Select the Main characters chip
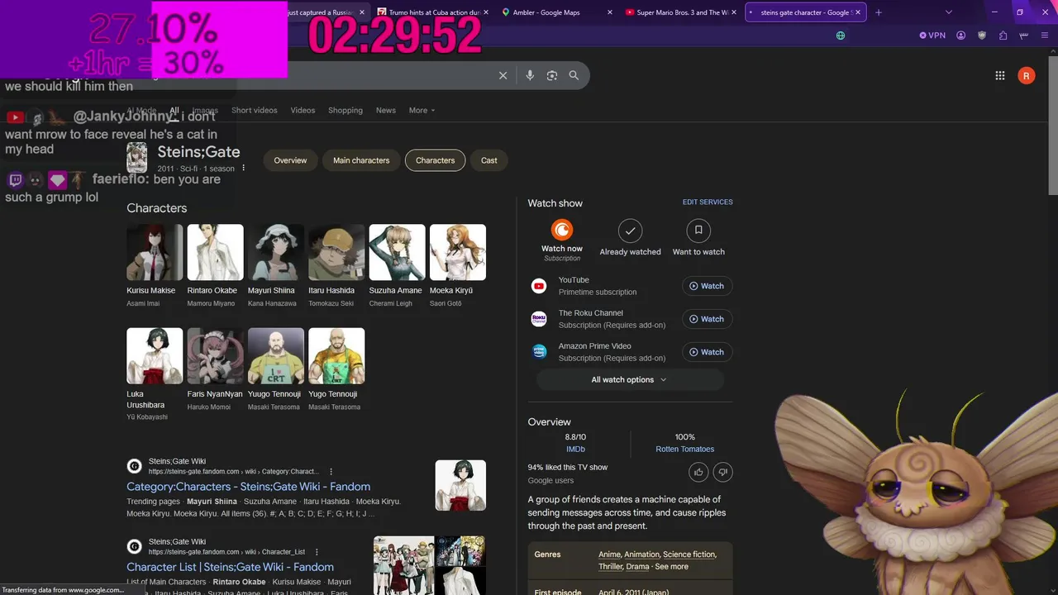The height and width of the screenshot is (595, 1058). (x=361, y=160)
